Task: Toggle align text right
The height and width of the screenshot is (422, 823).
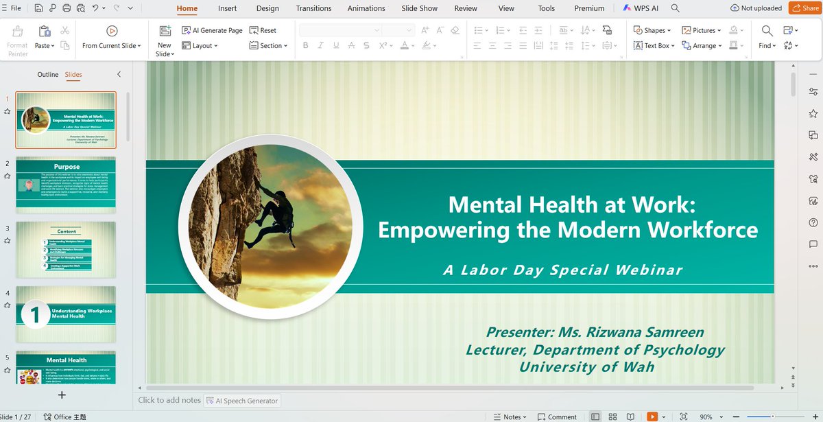Action: [507, 45]
